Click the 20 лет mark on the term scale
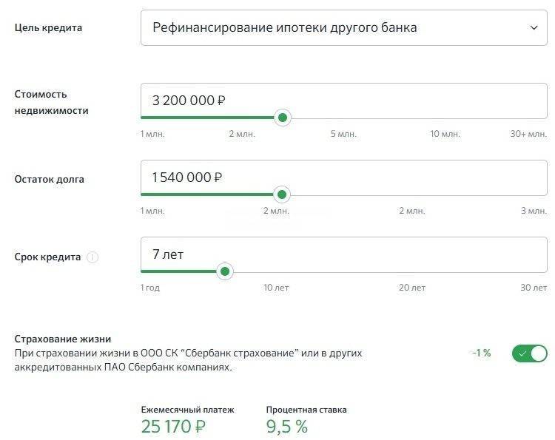The height and width of the screenshot is (440, 555). [412, 288]
